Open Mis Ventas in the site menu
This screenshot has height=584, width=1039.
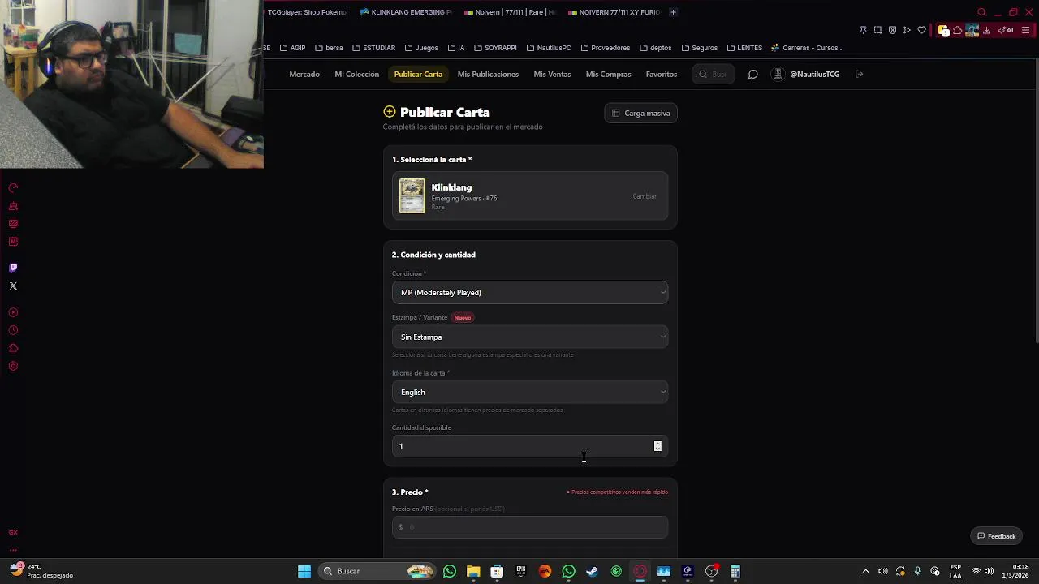pos(552,74)
